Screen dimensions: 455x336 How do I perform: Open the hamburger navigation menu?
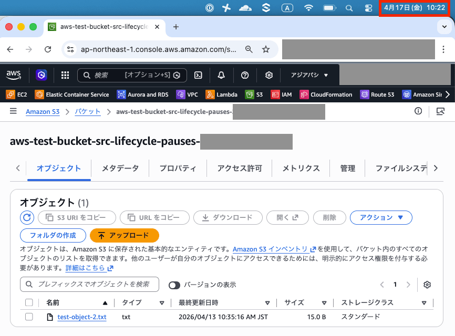click(x=13, y=111)
